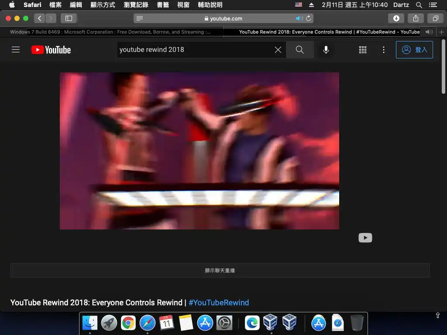Click the date and time in menu bar
Image resolution: width=447 pixels, height=335 pixels.
(354, 5)
